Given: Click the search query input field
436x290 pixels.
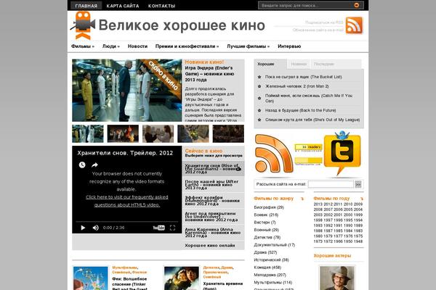Looking at the screenshot, I should [306, 5].
